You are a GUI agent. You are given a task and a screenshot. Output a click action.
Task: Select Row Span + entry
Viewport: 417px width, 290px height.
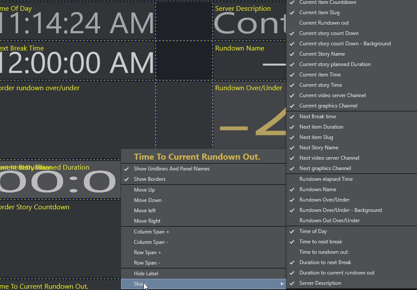(147, 252)
